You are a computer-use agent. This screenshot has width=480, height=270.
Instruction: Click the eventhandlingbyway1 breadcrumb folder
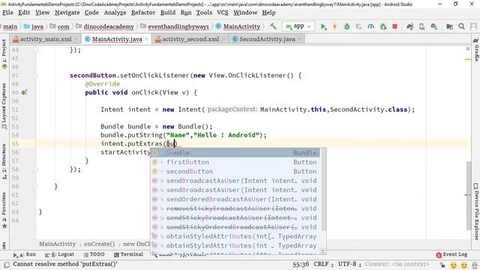175,26
